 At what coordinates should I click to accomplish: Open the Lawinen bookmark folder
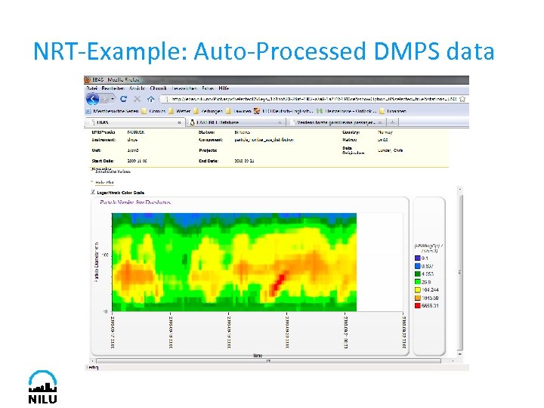click(238, 111)
